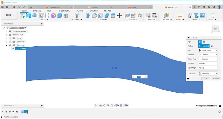Open the Create Form tool
The image size is (223, 119).
click(x=53, y=15)
